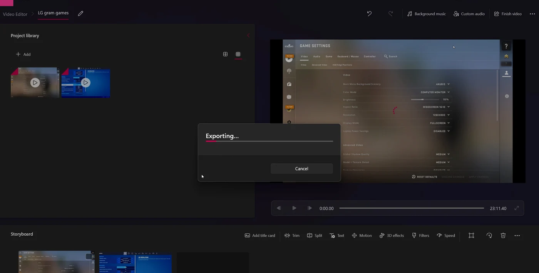
Task: Click the 0:00.00 current time
Action: point(326,208)
